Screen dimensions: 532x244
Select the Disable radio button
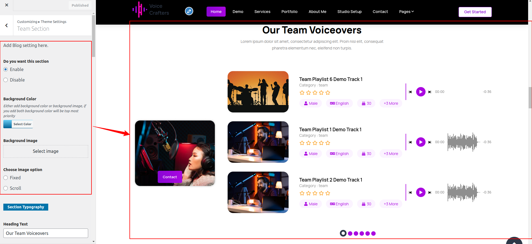pos(6,80)
